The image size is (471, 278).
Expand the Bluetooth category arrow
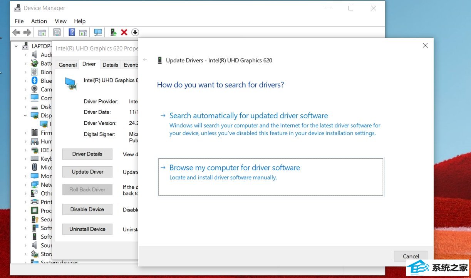[25, 80]
